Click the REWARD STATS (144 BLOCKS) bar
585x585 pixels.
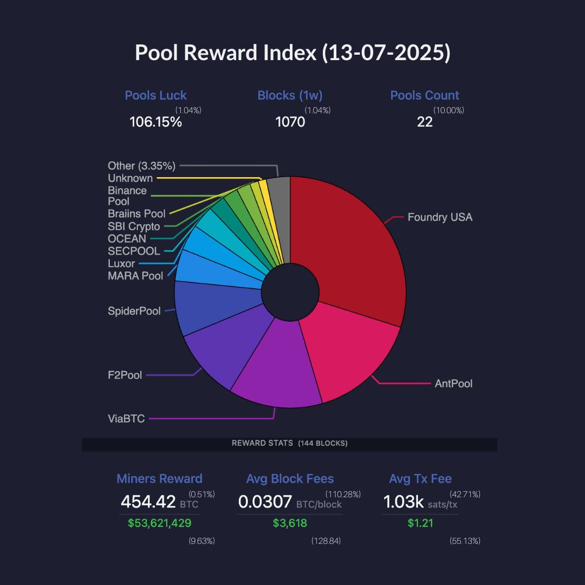click(x=289, y=444)
